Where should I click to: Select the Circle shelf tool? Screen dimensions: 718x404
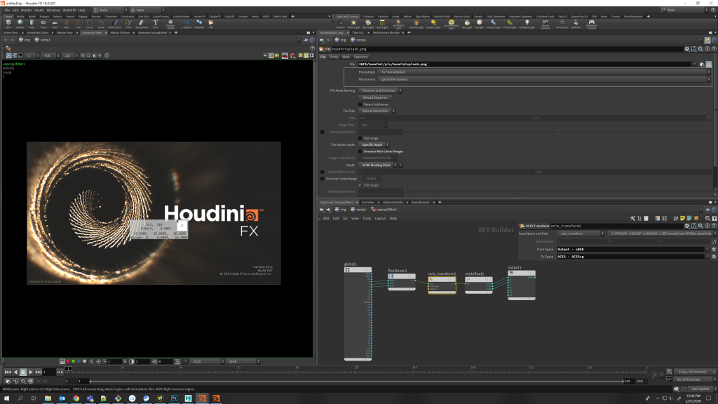pyautogui.click(x=89, y=24)
